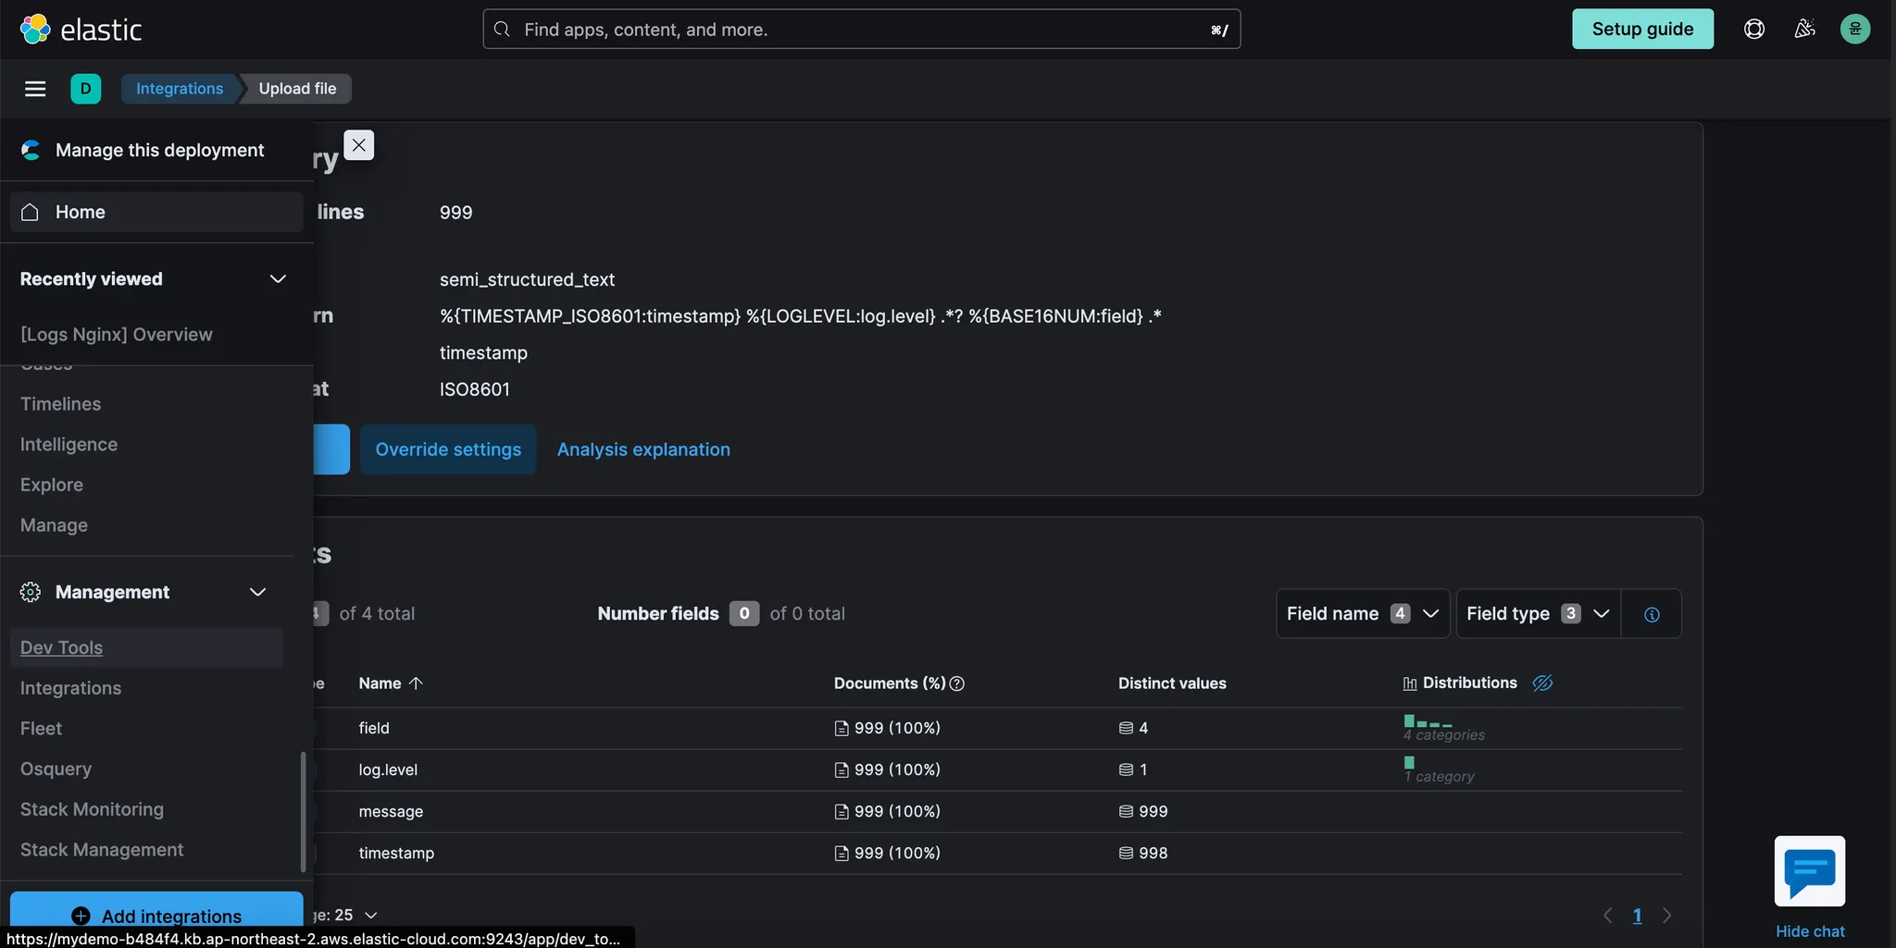Collapse the Recently viewed section

pos(277,279)
